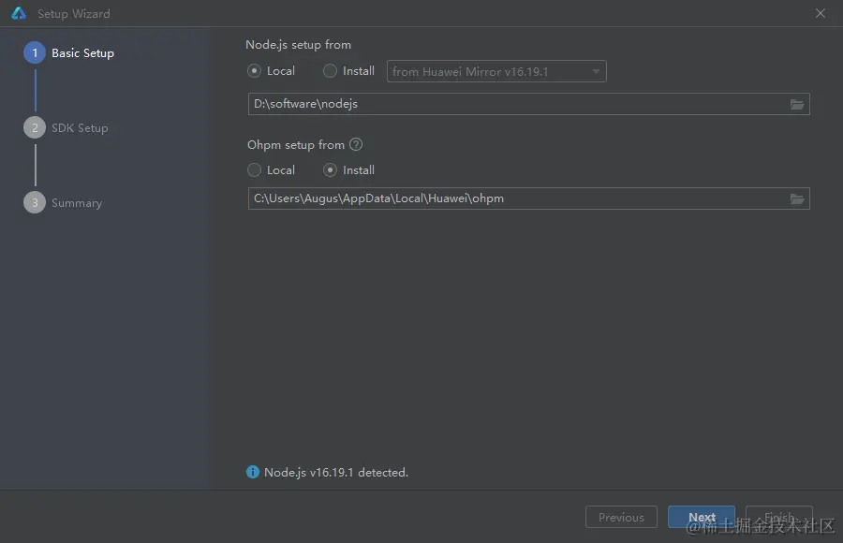Click the Ohpm setup help question icon
Viewport: 843px width, 543px height.
356,144
